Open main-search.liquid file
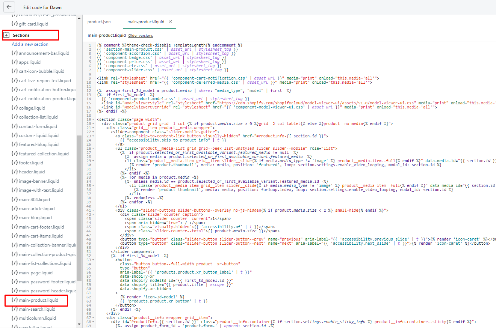Image resolution: width=496 pixels, height=328 pixels. [37, 309]
